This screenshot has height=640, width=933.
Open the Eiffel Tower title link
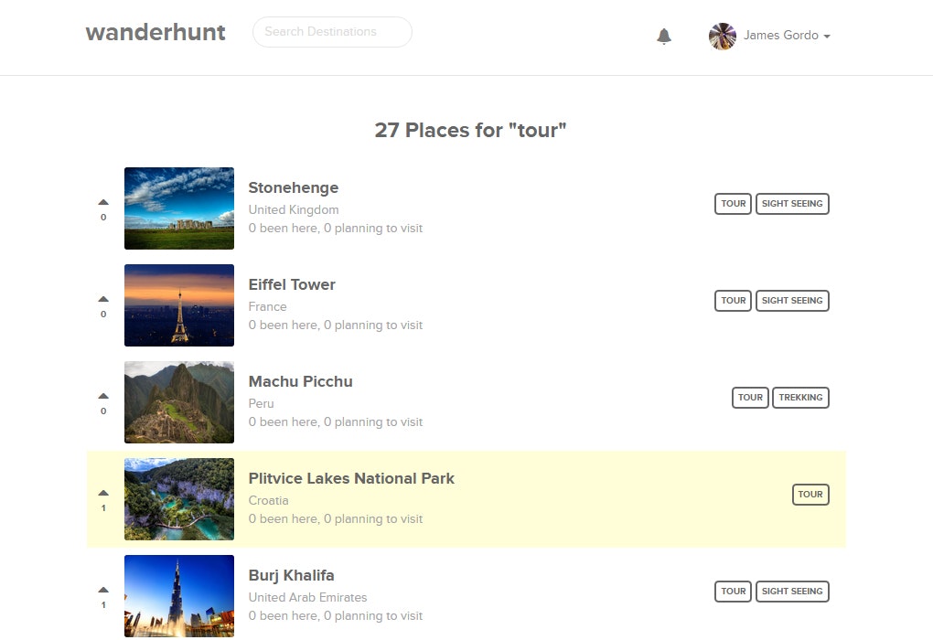[x=292, y=285]
